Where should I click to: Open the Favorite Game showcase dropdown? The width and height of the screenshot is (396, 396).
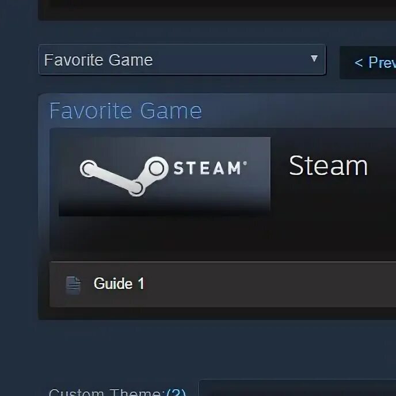pyautogui.click(x=182, y=60)
